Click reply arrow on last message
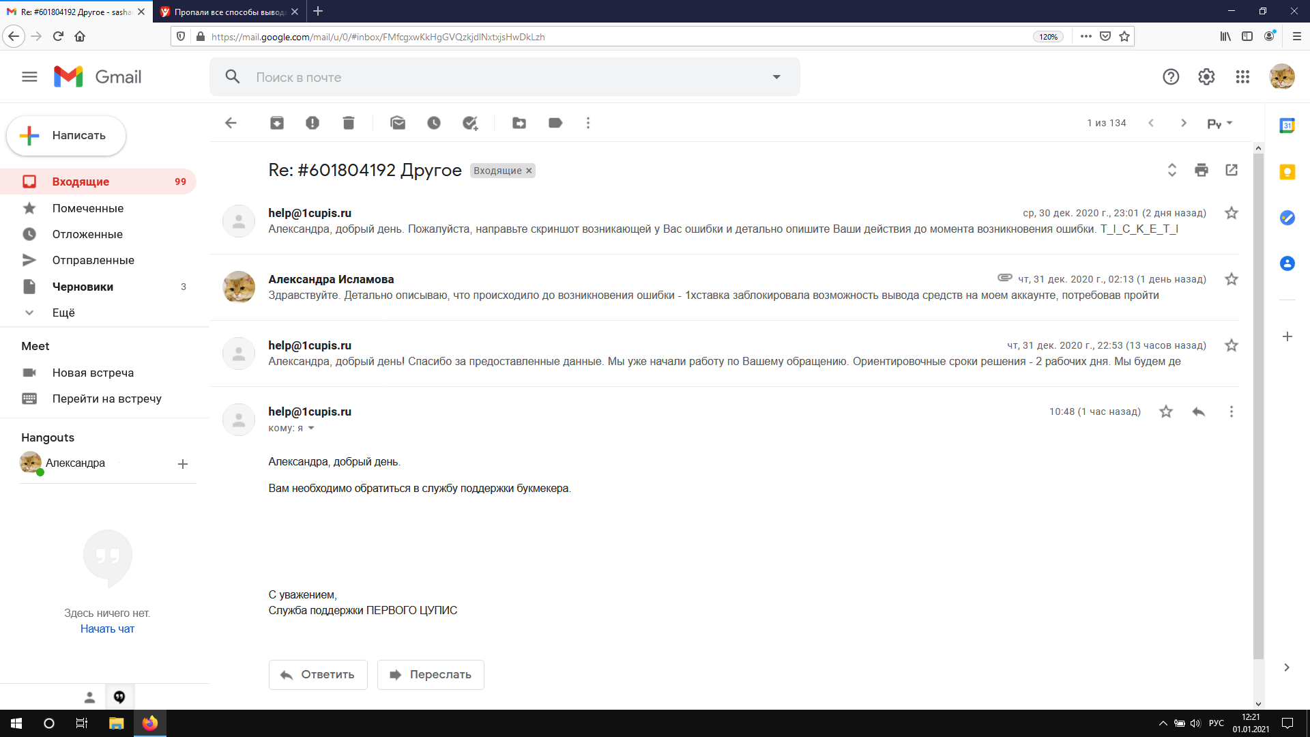This screenshot has width=1310, height=737. click(x=1199, y=411)
